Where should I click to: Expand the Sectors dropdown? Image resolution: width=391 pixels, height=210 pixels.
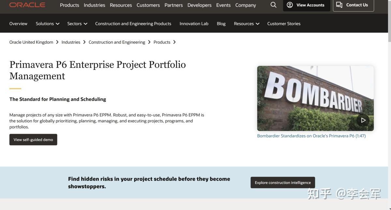point(77,23)
